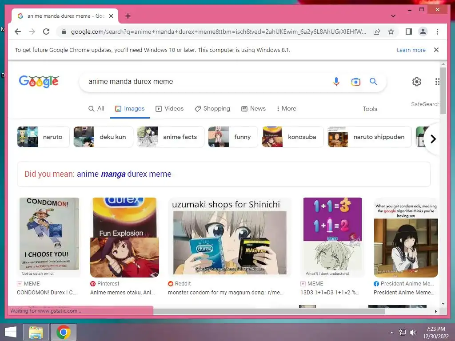455x341 pixels.
Task: Open the Fun Explosion Pinterest image
Action: pos(124,237)
